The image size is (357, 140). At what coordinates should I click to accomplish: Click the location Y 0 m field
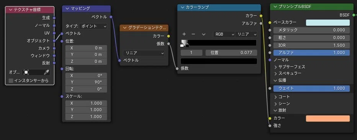(x=86, y=55)
